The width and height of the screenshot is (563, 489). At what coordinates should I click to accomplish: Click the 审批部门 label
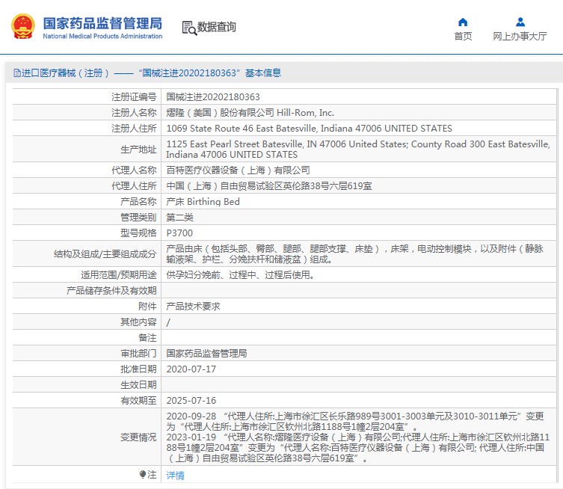click(138, 354)
